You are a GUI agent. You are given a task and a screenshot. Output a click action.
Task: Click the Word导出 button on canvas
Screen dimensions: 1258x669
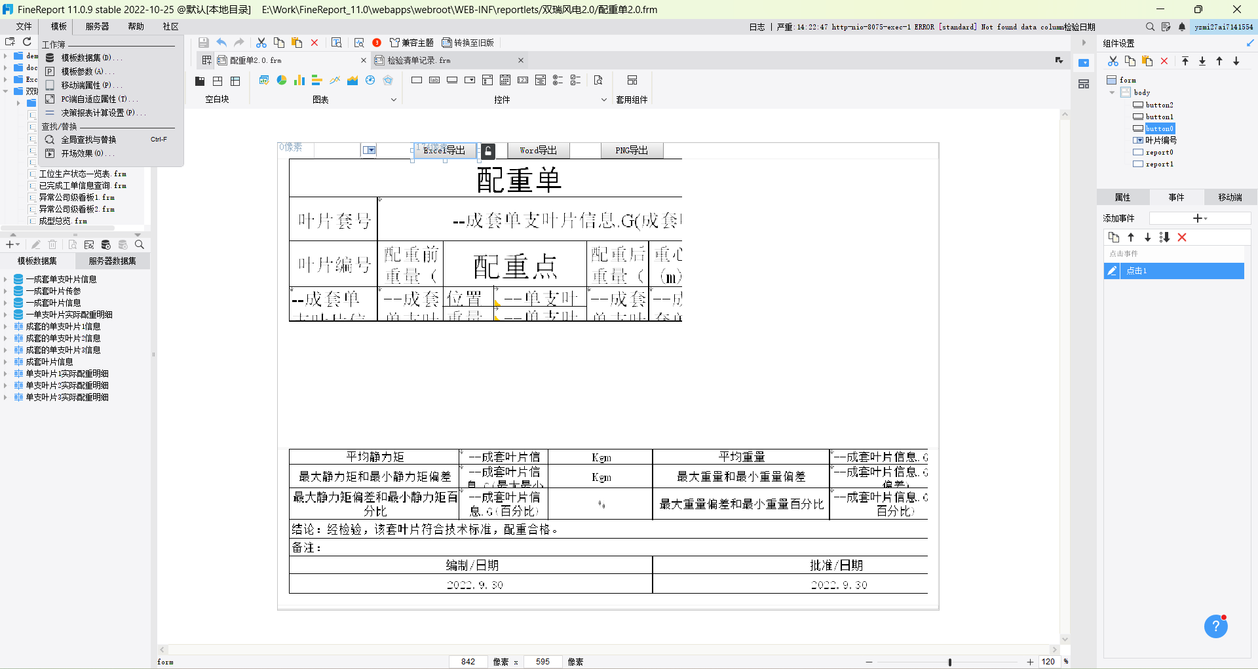(539, 151)
